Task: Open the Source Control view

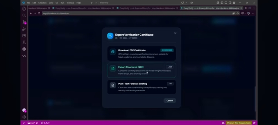Action: 24,22
